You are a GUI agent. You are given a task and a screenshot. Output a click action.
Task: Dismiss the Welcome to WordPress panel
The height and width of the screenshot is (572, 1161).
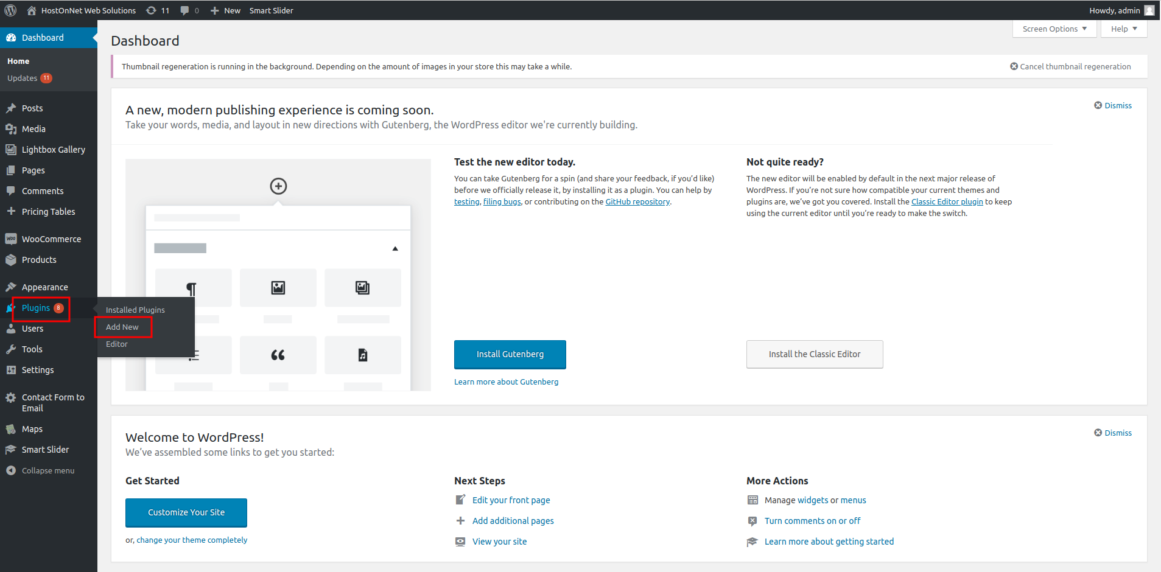pos(1113,433)
